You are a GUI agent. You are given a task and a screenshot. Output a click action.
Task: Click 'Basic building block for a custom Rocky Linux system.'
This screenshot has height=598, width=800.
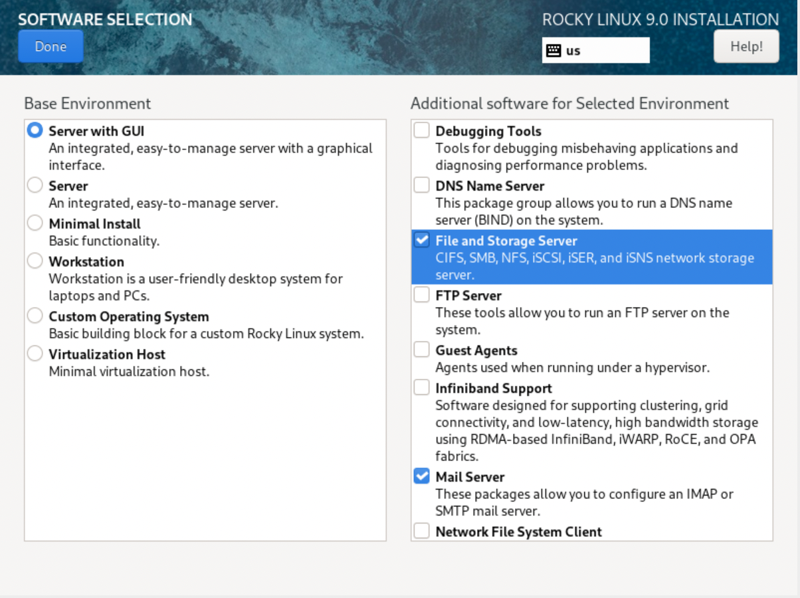pos(206,334)
